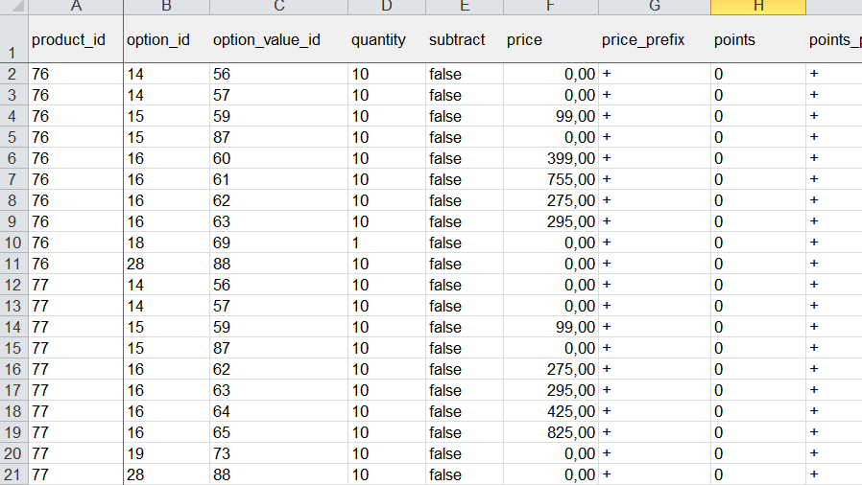Select the row 21 header
862x485 pixels.
pyautogui.click(x=13, y=475)
